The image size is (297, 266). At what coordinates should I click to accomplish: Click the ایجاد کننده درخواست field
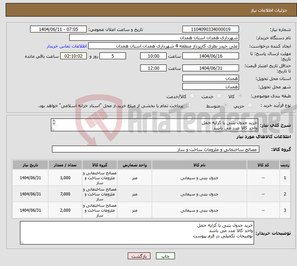click(164, 46)
